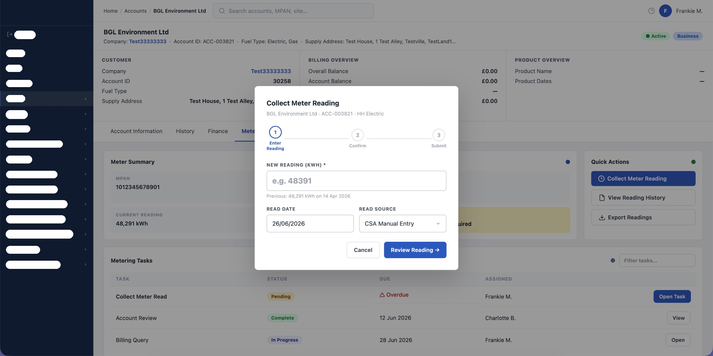
Task: Open the Test33333333 company link in the header
Action: [148, 41]
